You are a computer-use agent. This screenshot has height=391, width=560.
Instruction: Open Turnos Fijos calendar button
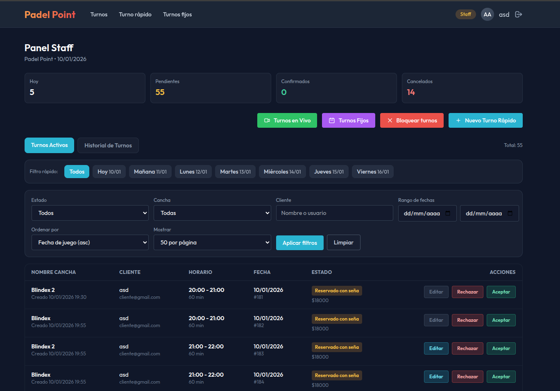348,120
